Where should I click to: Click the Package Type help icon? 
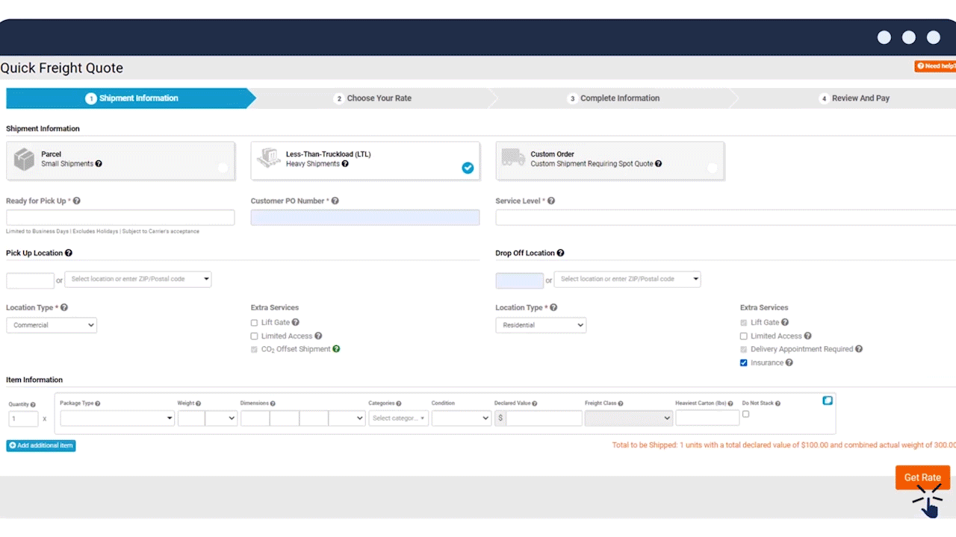click(98, 403)
